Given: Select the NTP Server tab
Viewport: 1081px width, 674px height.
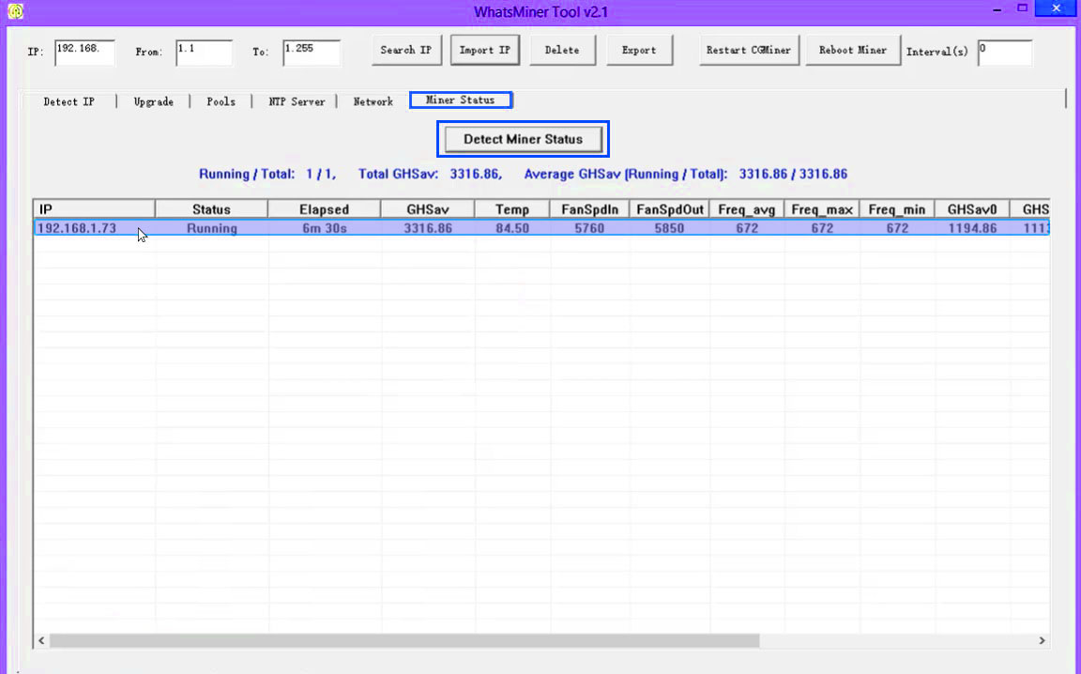Looking at the screenshot, I should pyautogui.click(x=297, y=101).
